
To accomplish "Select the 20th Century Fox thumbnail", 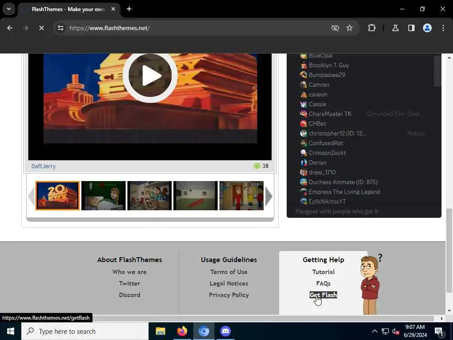I will tap(58, 195).
